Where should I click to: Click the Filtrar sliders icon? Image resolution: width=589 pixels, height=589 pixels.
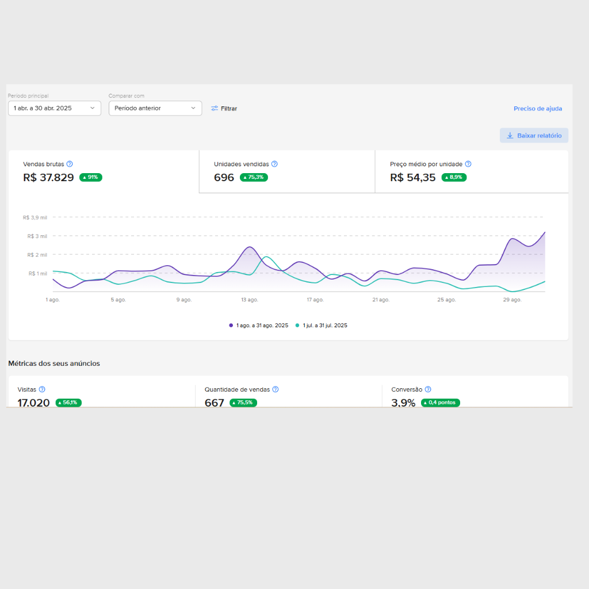tap(215, 109)
